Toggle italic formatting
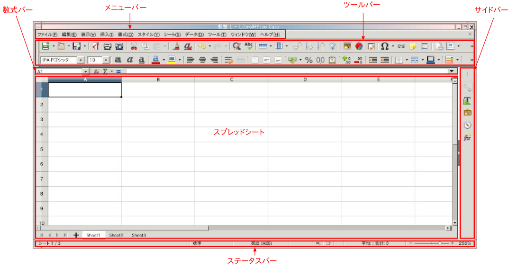Image resolution: width=517 pixels, height=267 pixels. pyautogui.click(x=129, y=60)
